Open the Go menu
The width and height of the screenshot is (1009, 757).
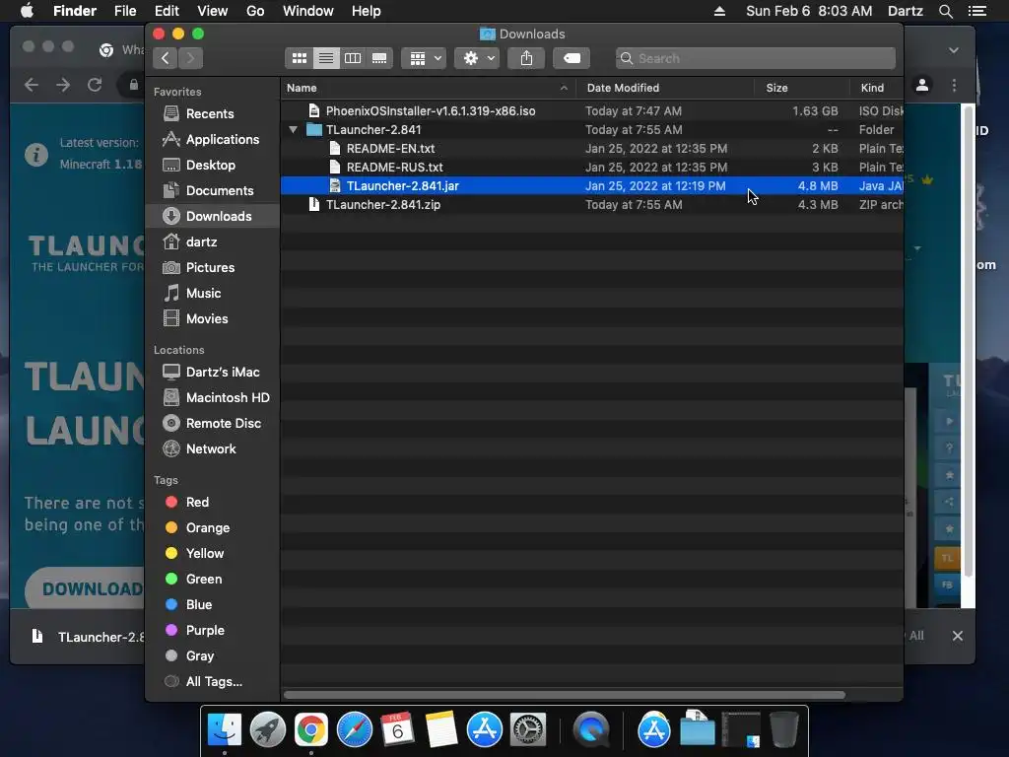pyautogui.click(x=255, y=11)
